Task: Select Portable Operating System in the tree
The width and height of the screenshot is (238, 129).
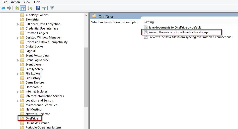Action: coord(43,127)
